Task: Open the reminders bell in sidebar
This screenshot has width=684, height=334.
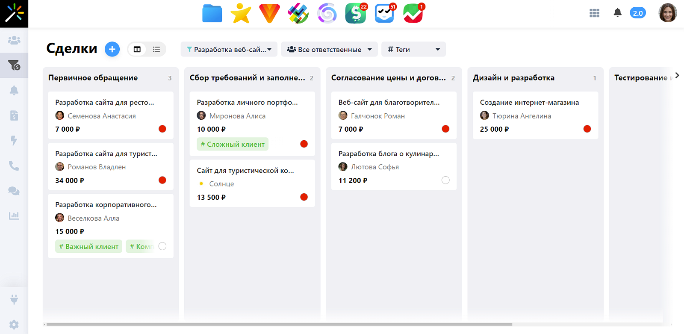Action: point(14,90)
